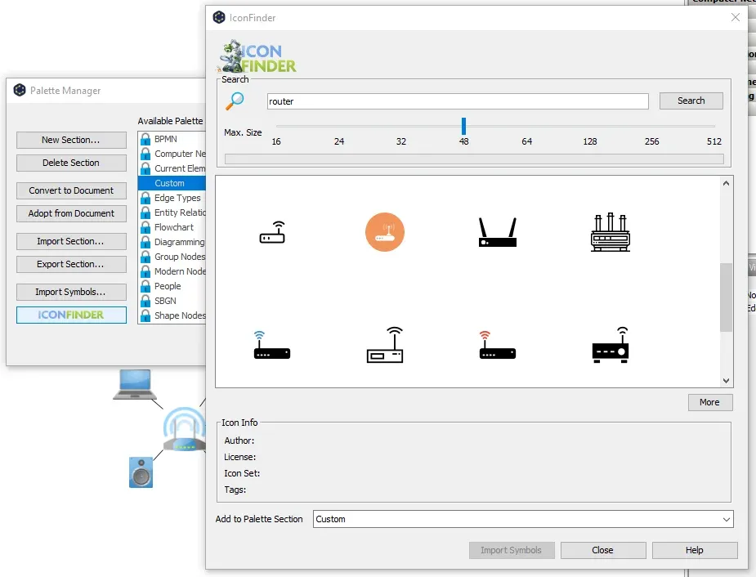Click the lock icon beside People
Screen dimensions: 756x577
click(145, 286)
